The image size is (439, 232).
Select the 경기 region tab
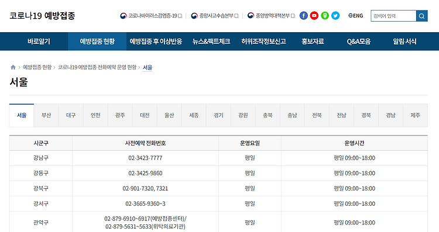218,115
